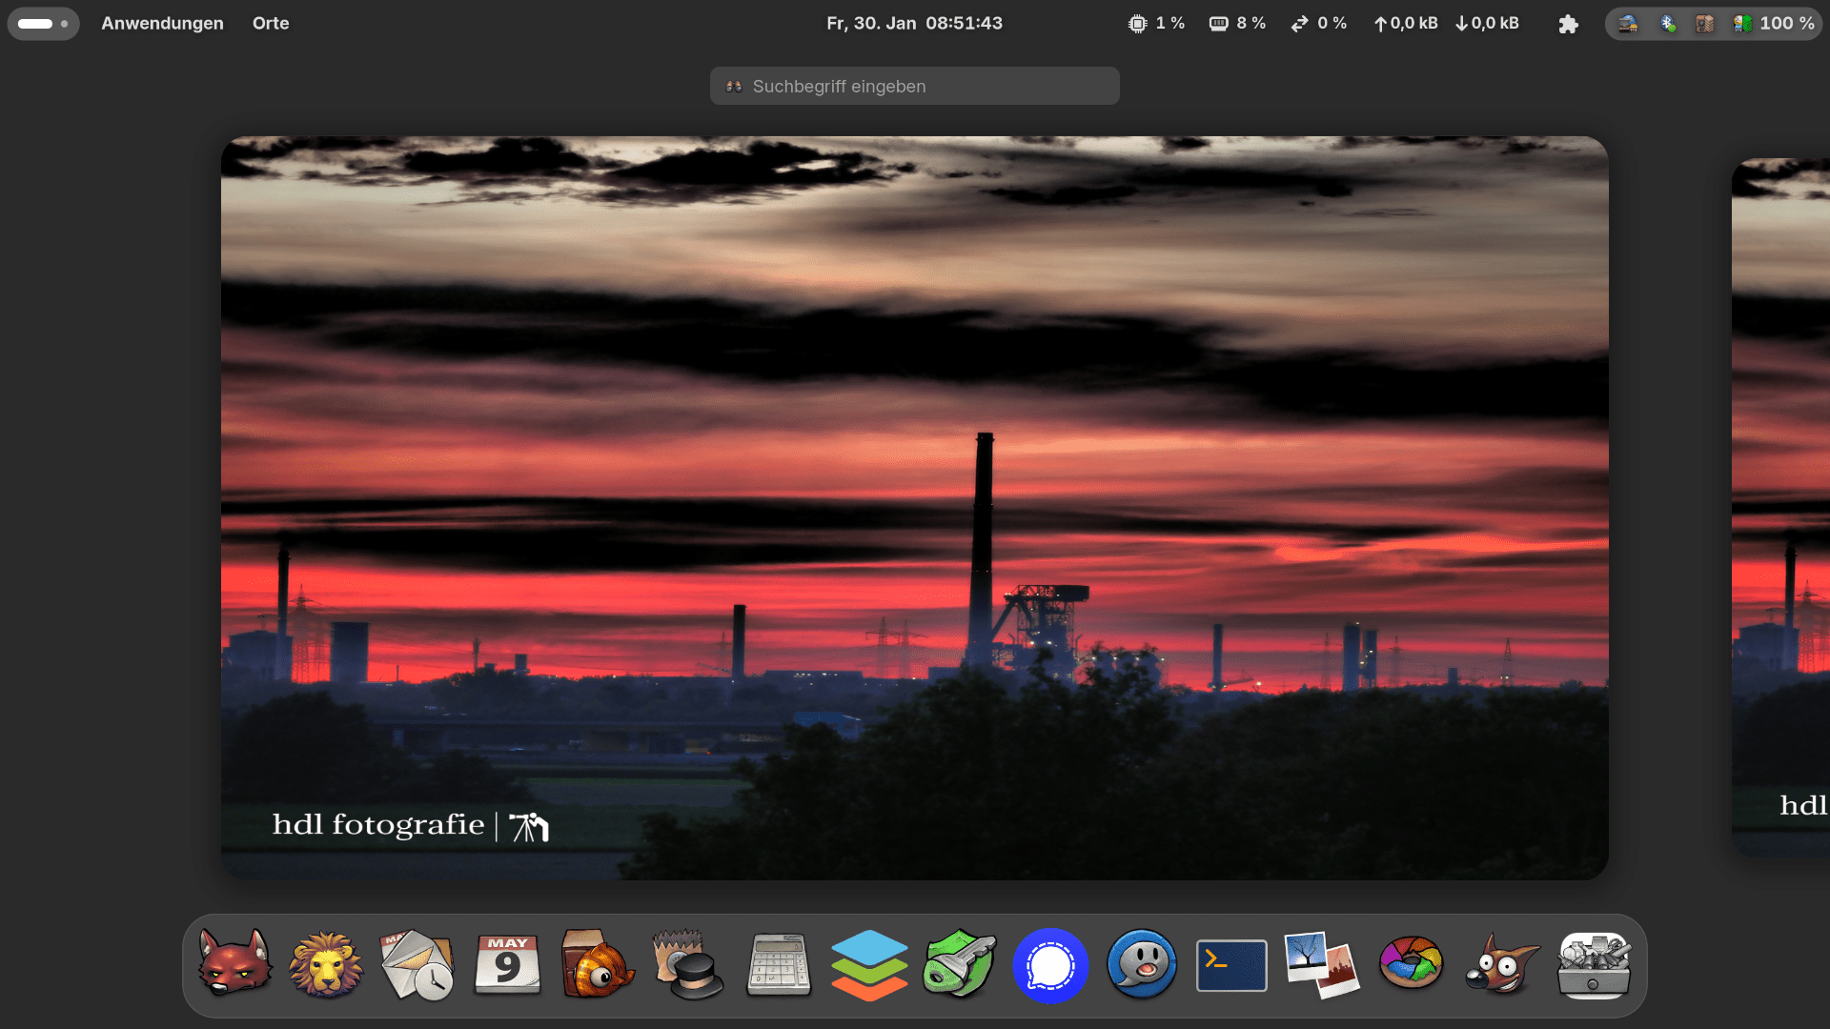Screen dimensions: 1830x1029
Task: Open the Anwendungen menu
Action: (162, 23)
